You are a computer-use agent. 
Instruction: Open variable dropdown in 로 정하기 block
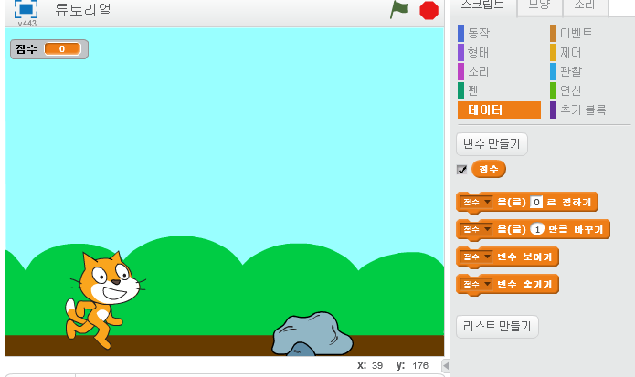pos(476,202)
